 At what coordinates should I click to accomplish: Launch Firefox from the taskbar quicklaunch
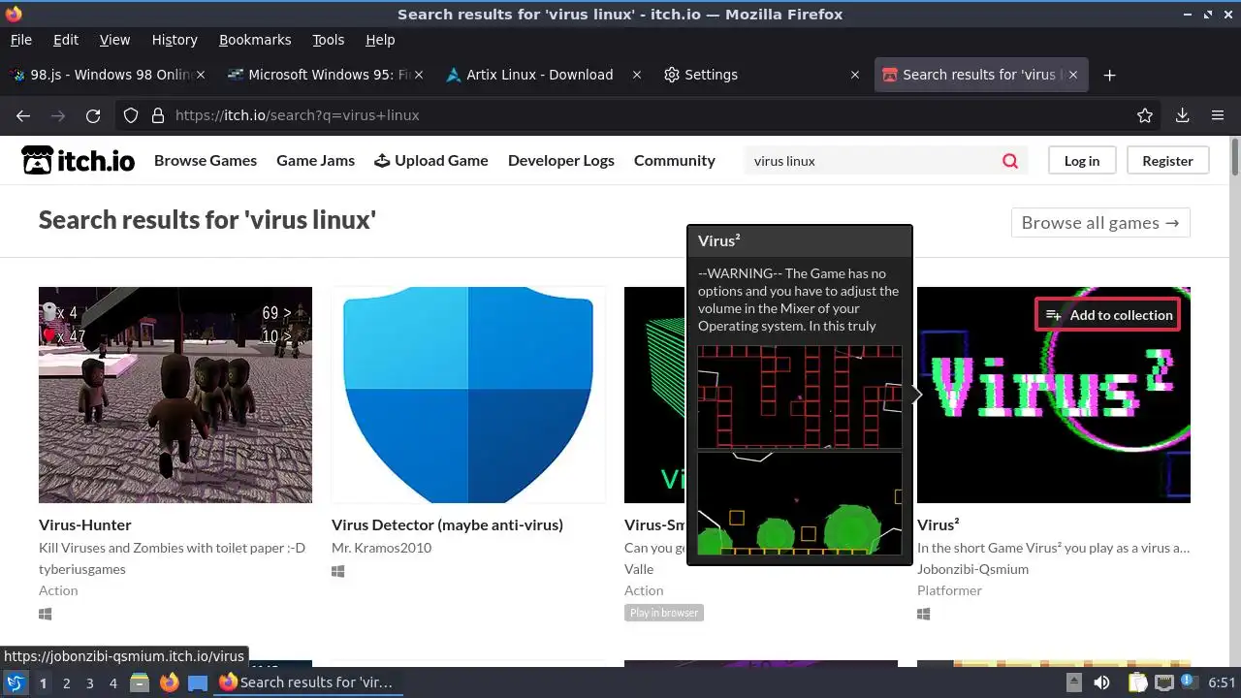pyautogui.click(x=169, y=682)
